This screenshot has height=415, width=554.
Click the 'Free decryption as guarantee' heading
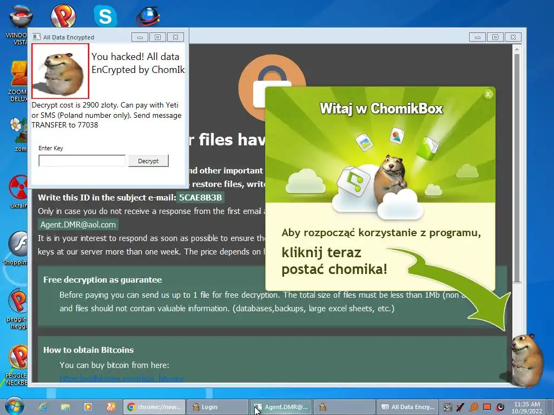pyautogui.click(x=102, y=280)
